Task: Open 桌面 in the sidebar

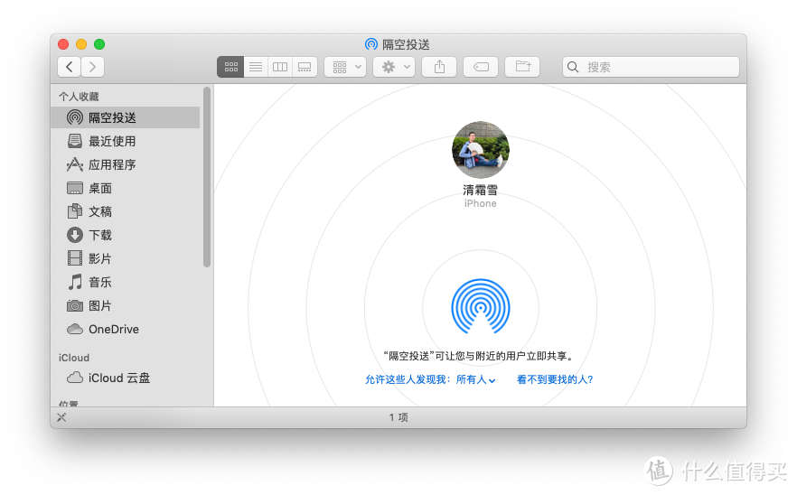Action: (126, 188)
